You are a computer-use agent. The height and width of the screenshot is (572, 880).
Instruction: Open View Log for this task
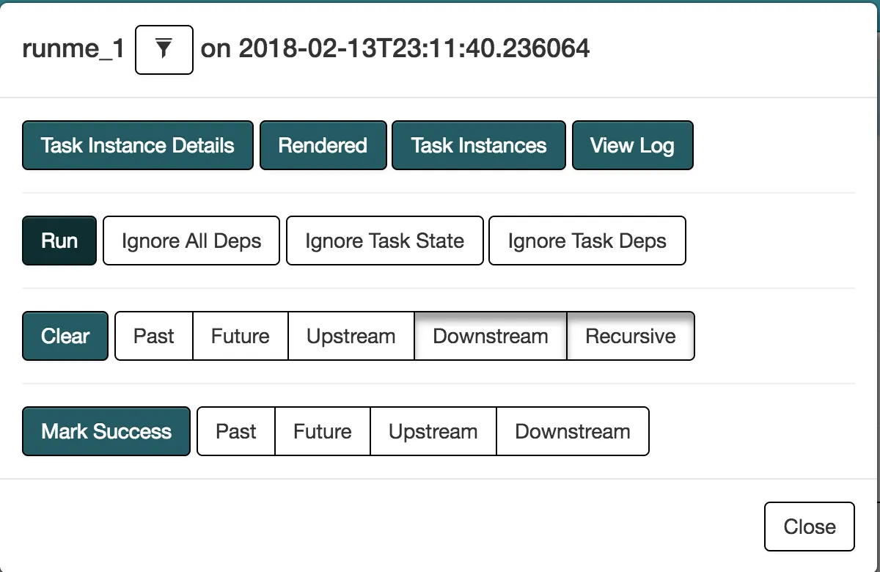[632, 145]
